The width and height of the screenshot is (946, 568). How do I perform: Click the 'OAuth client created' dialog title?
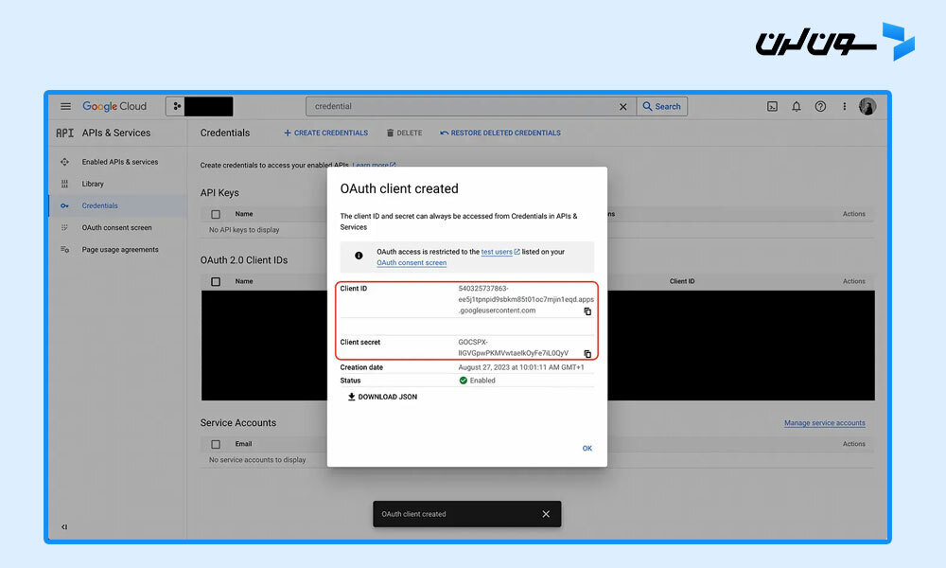(x=399, y=188)
